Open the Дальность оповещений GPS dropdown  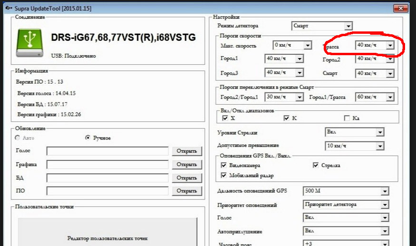tap(346, 191)
